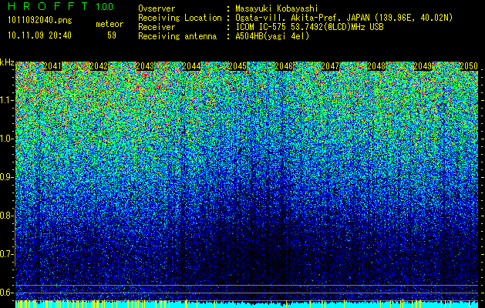Click the Receiving Location label
This screenshot has width=485, height=308.
point(180,18)
